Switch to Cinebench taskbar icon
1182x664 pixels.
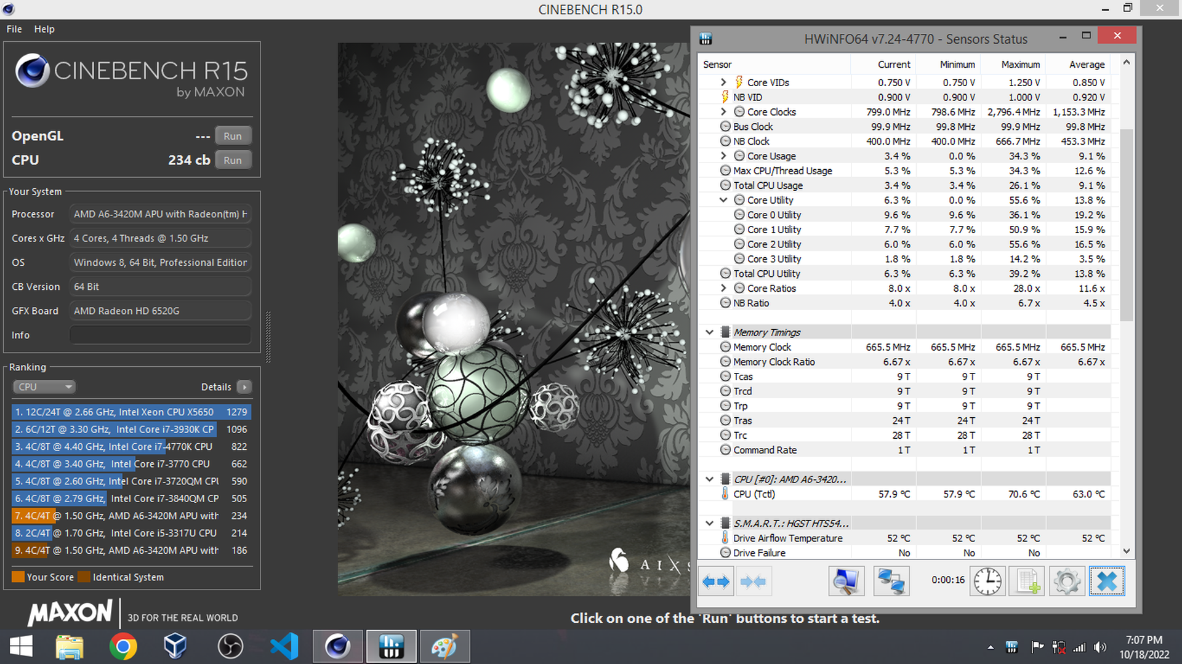point(337,647)
